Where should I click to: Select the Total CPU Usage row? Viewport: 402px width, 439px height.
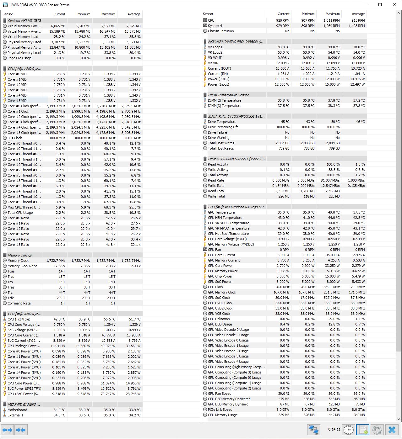point(72,213)
